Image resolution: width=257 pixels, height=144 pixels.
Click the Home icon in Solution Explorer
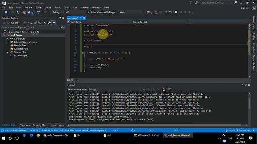(12, 23)
